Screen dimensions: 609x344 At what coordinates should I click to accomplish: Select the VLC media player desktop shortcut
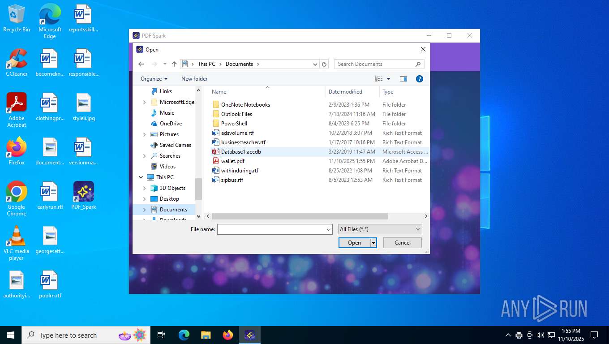17,243
